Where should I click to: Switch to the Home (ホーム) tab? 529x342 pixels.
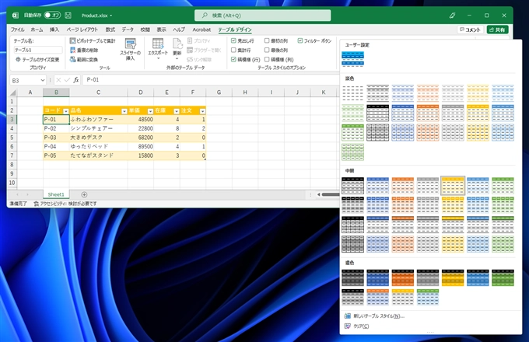point(37,30)
